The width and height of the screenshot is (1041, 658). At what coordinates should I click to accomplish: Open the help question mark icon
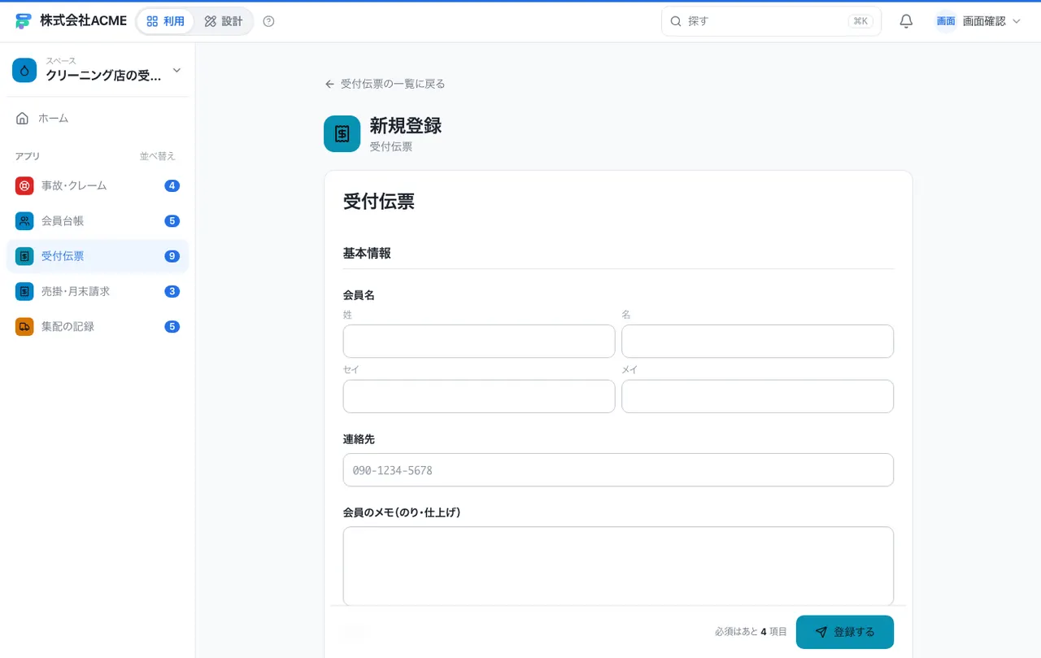tap(269, 21)
